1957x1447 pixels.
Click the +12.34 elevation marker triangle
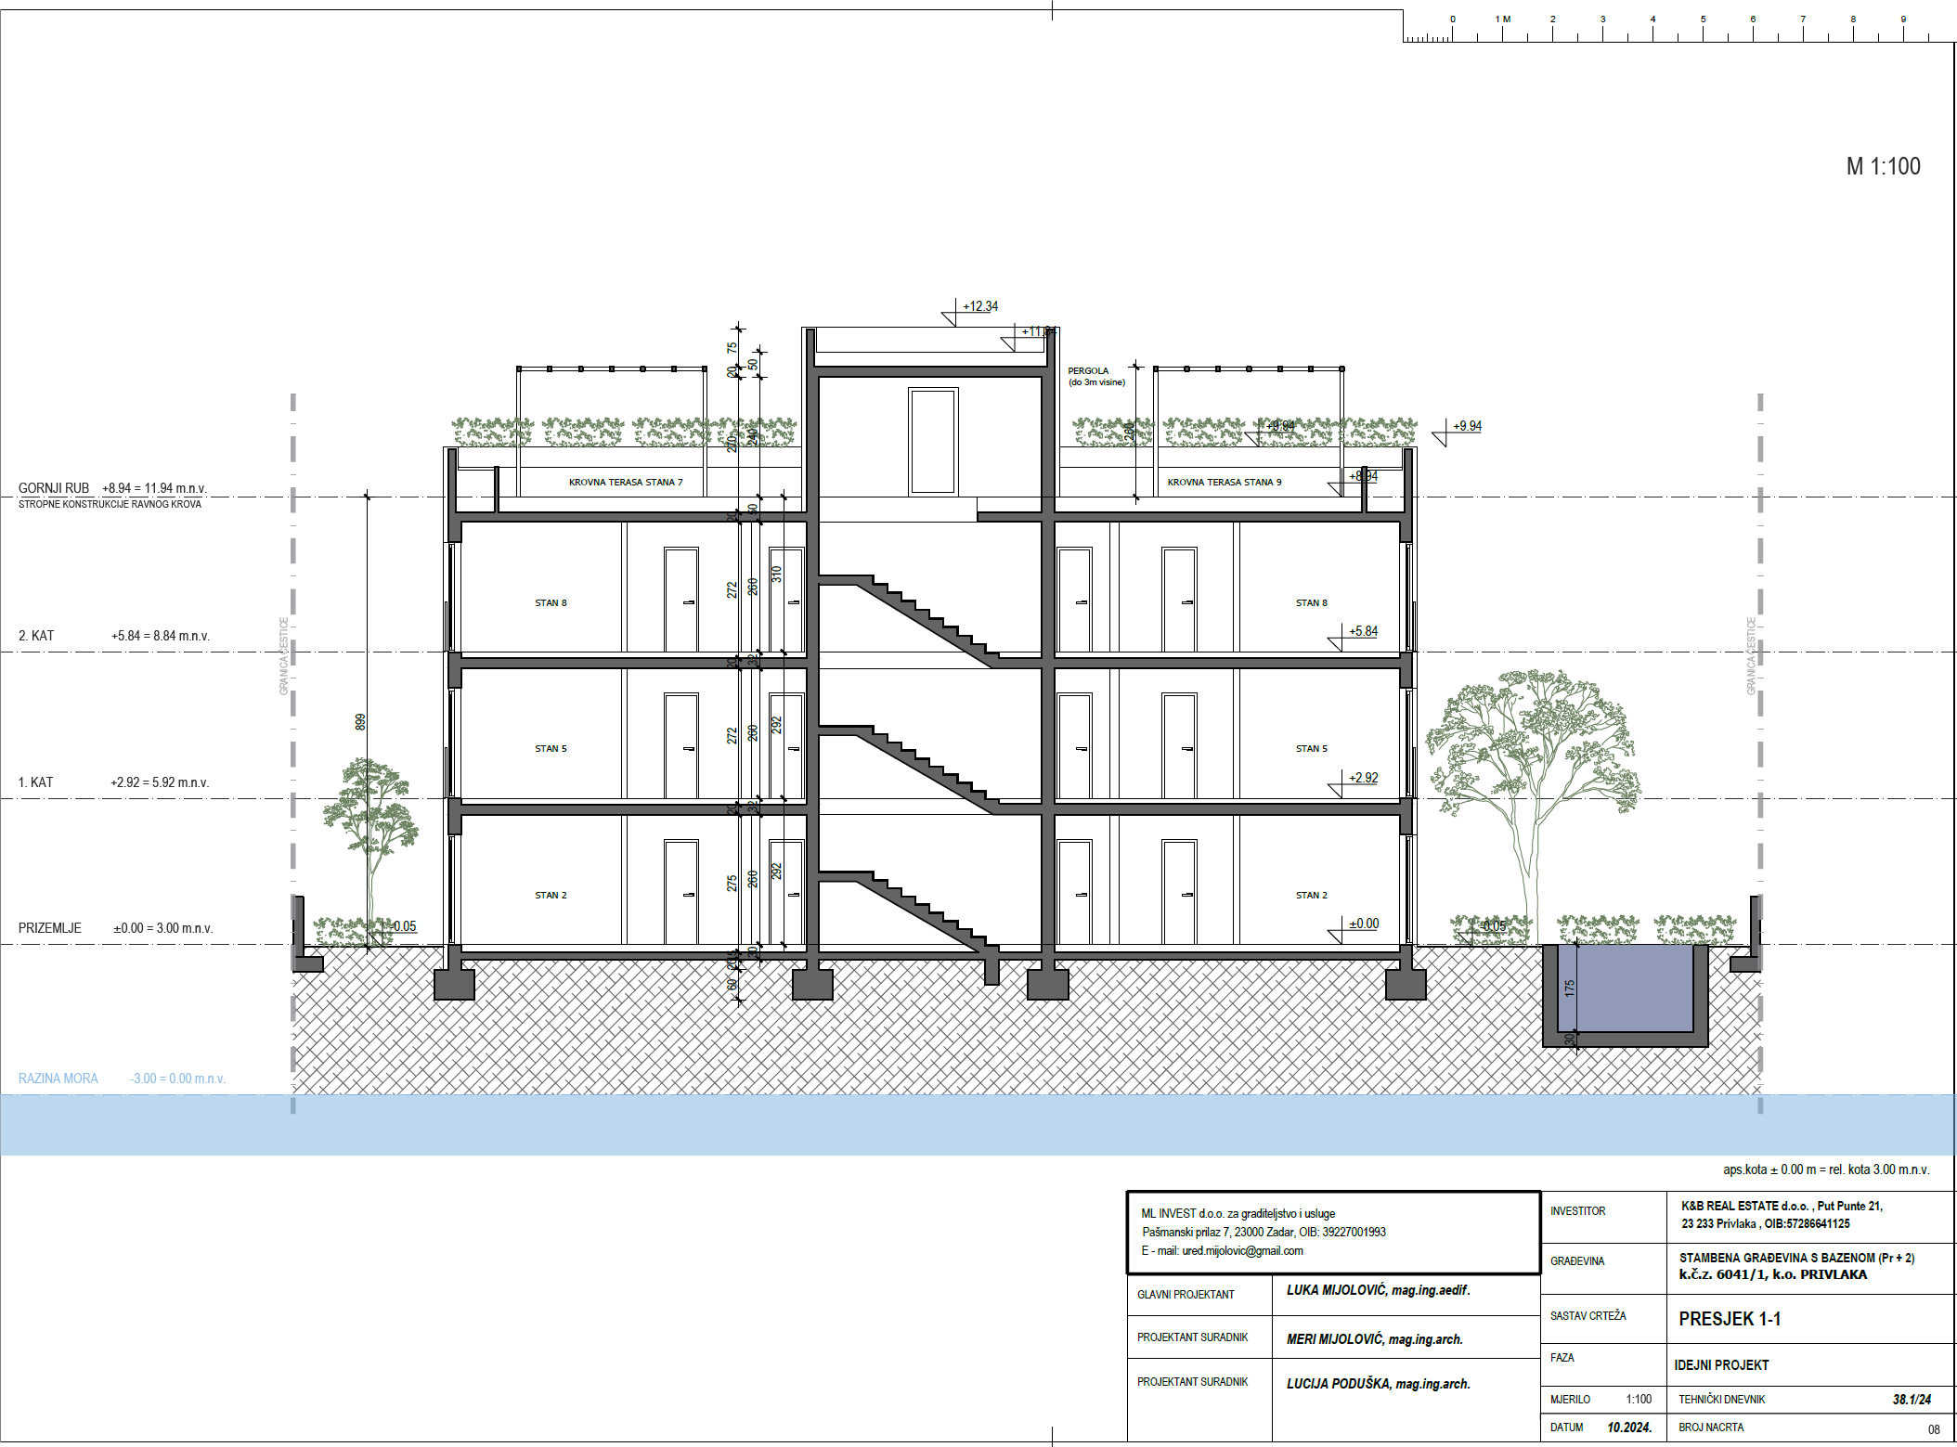point(950,318)
